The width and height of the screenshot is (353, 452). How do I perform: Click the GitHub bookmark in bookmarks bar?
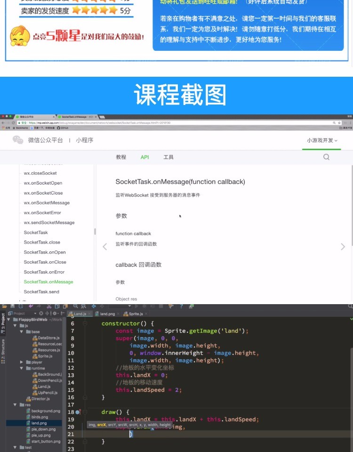click(63, 128)
